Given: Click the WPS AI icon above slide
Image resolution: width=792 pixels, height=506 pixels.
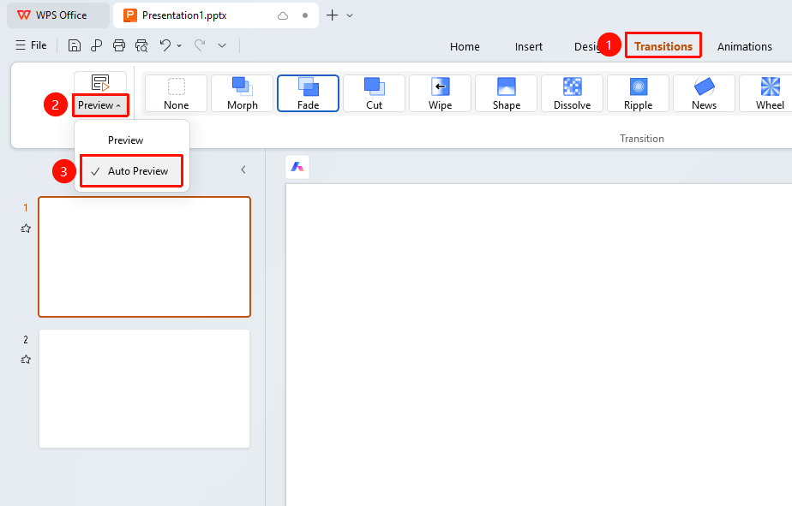Looking at the screenshot, I should [x=297, y=166].
